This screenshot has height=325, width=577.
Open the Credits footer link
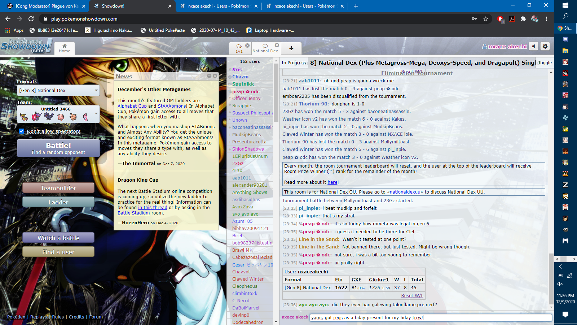(x=76, y=317)
